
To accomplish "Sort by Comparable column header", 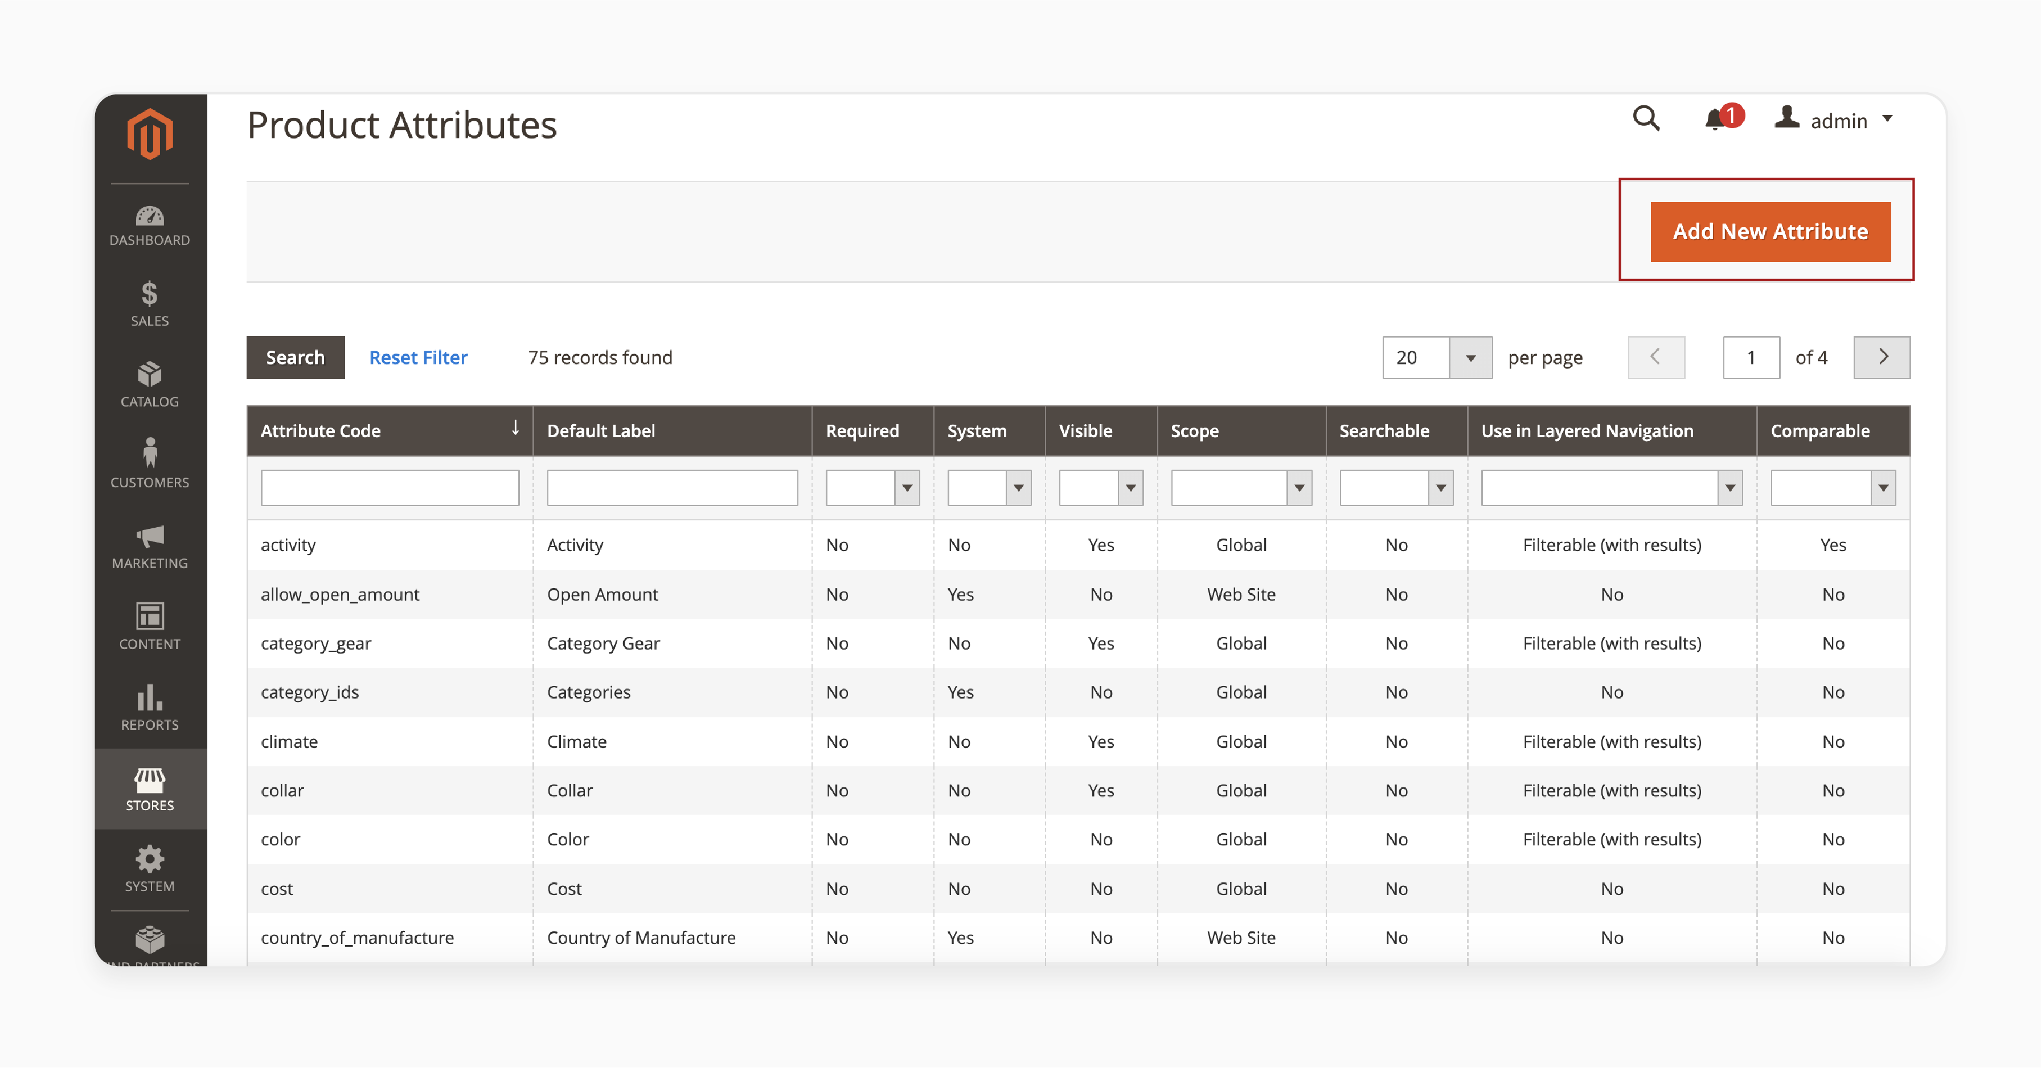I will click(1833, 431).
